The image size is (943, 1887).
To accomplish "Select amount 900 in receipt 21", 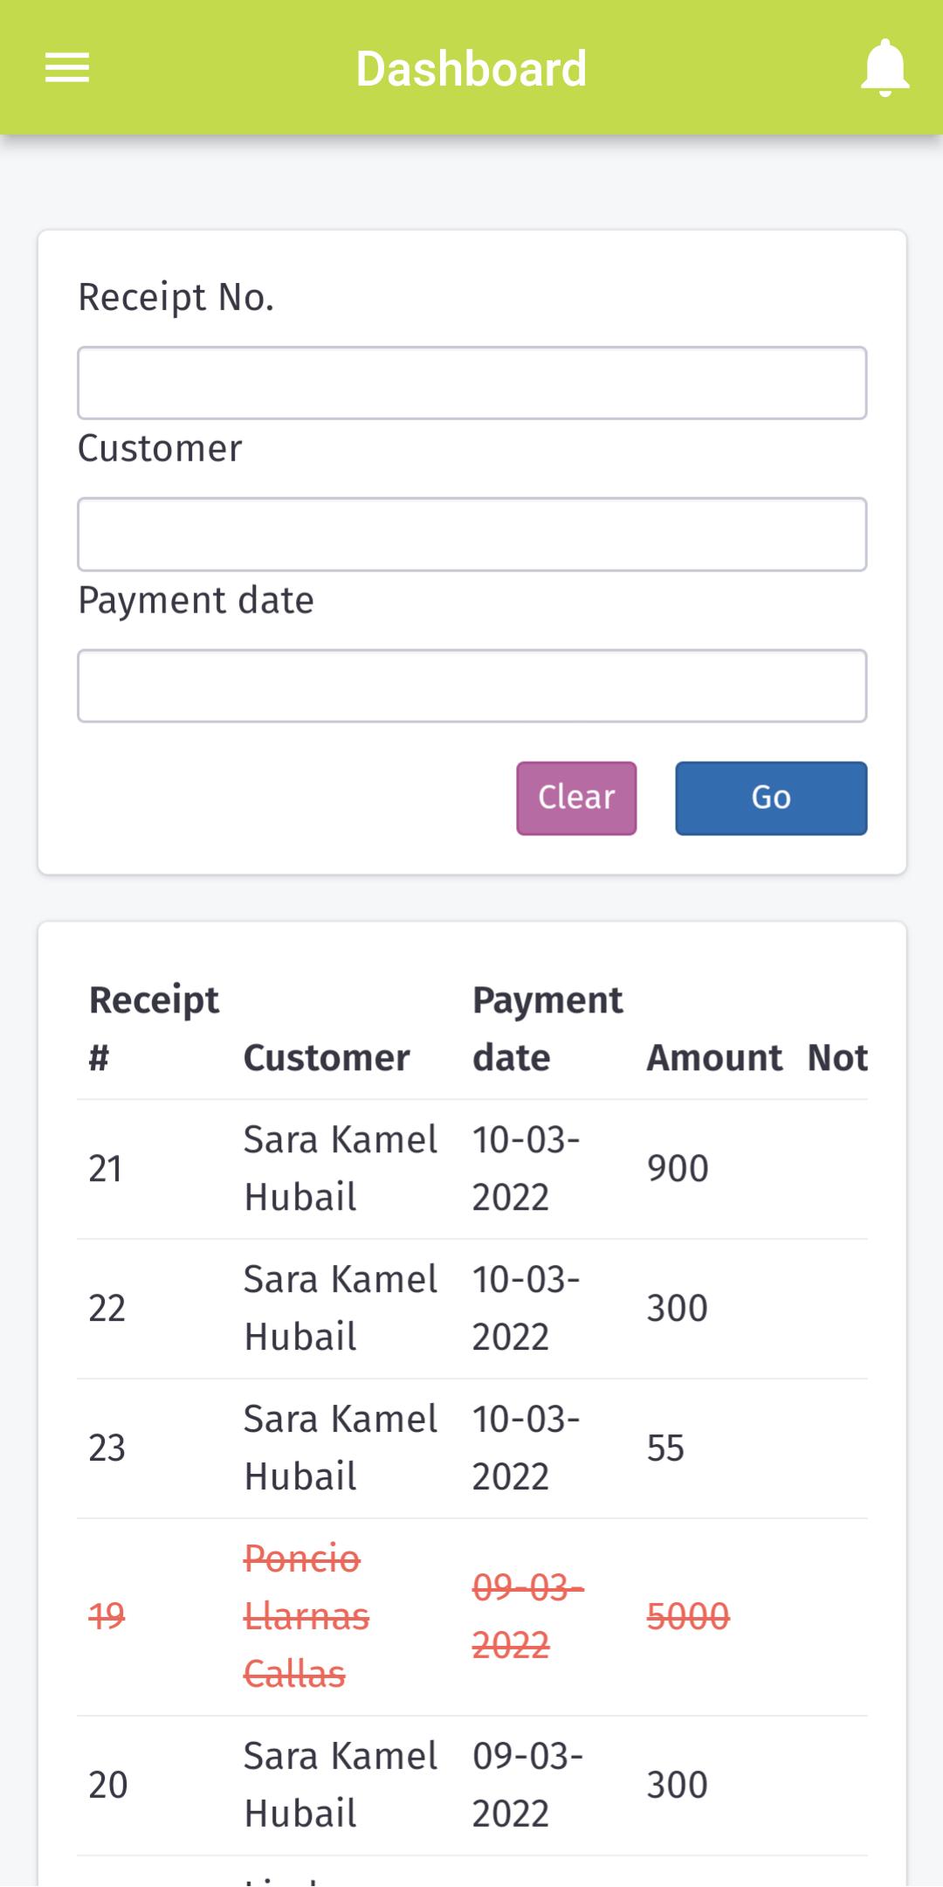I will click(678, 1169).
